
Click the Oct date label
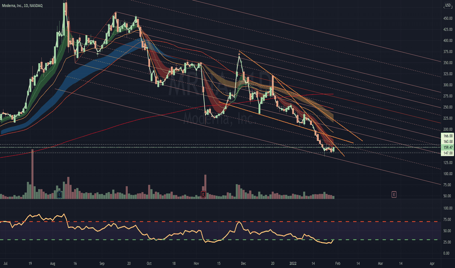click(x=149, y=264)
